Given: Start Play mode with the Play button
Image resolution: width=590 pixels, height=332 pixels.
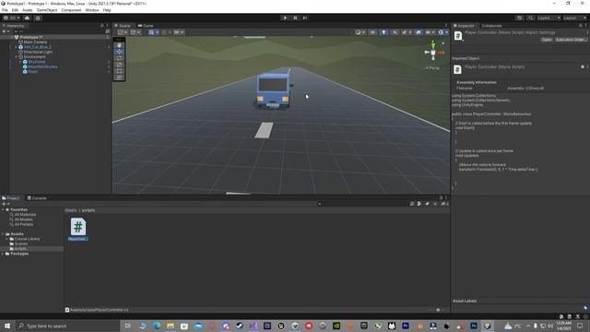Looking at the screenshot, I should click(x=285, y=18).
